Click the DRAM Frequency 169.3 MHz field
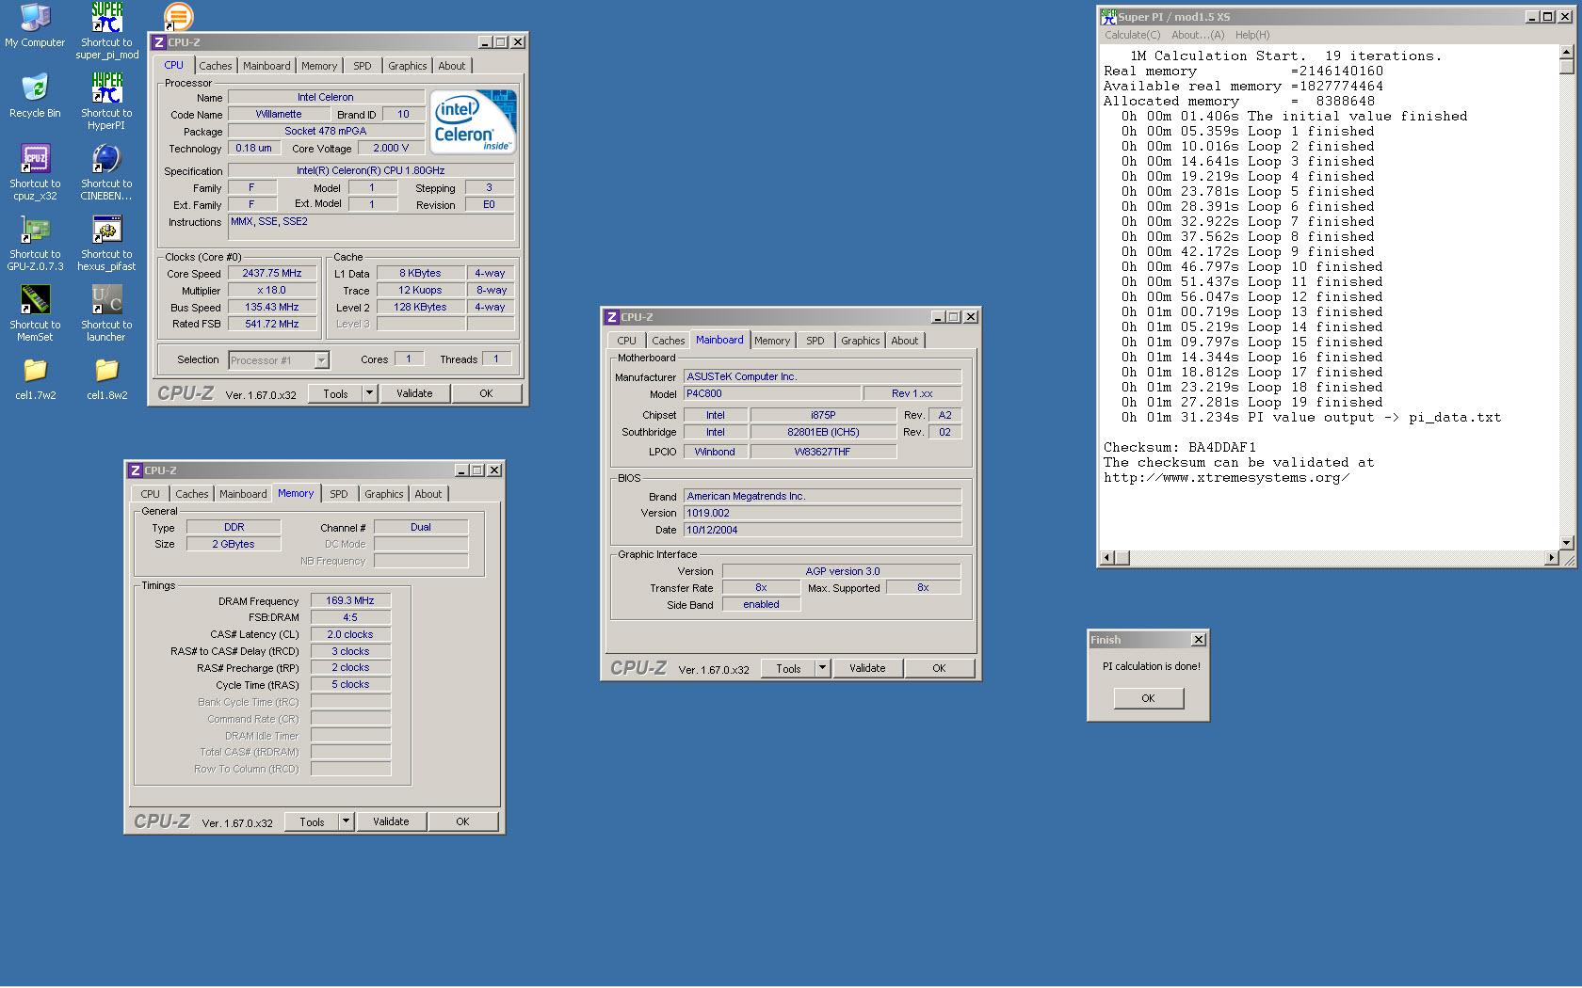The image size is (1582, 988). (350, 600)
